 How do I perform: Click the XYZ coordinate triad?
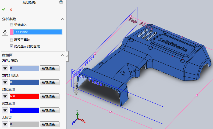[79, 118]
